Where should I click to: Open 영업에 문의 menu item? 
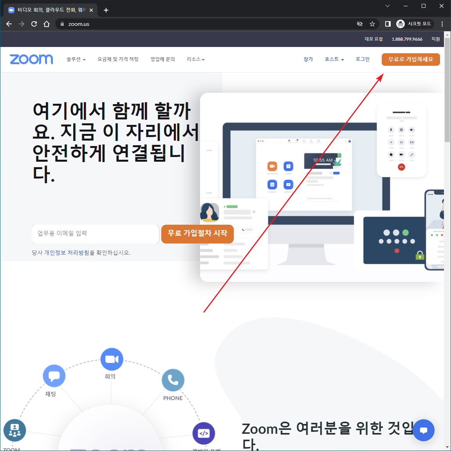click(162, 59)
